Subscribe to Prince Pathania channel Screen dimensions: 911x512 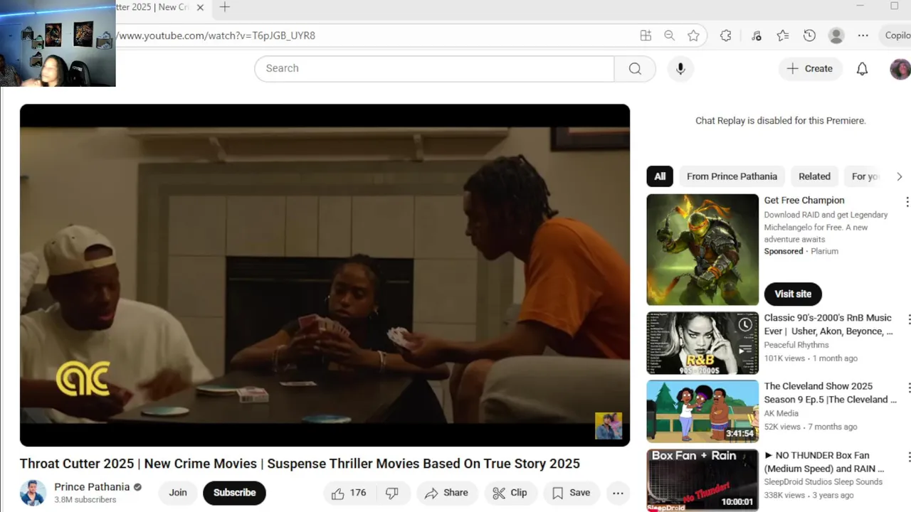(234, 493)
